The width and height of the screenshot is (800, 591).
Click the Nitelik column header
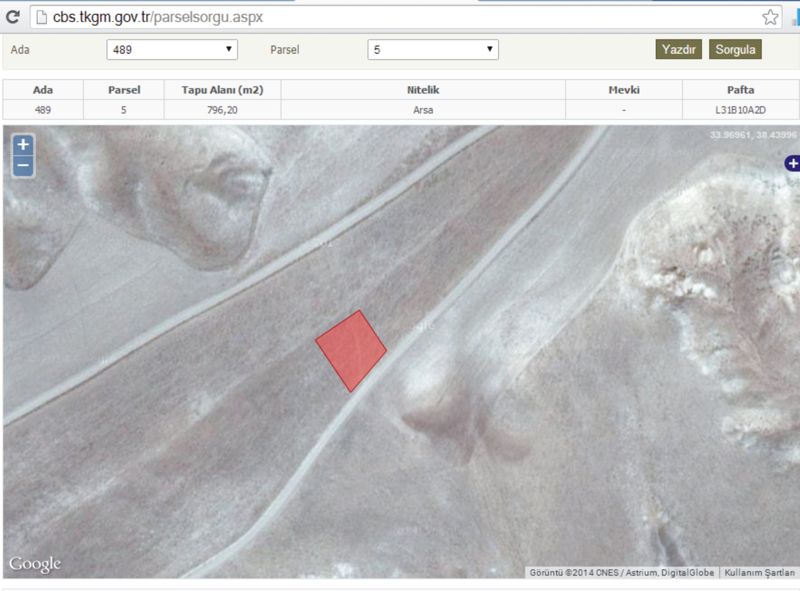423,90
